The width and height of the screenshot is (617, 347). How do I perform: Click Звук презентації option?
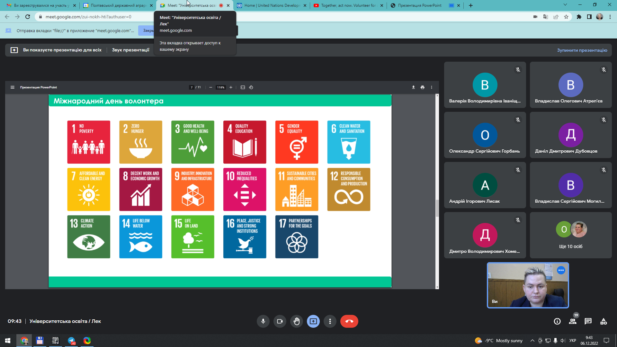(x=130, y=50)
